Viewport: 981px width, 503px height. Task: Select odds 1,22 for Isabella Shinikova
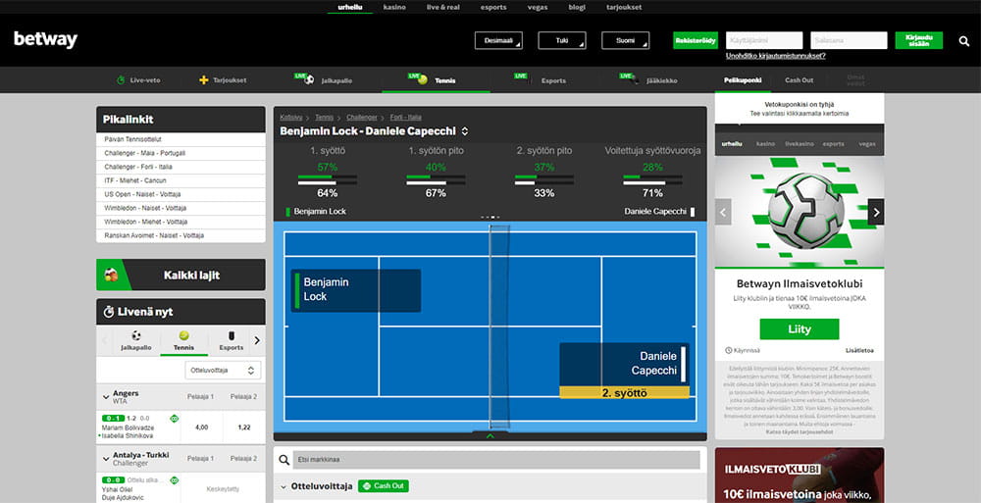click(244, 428)
